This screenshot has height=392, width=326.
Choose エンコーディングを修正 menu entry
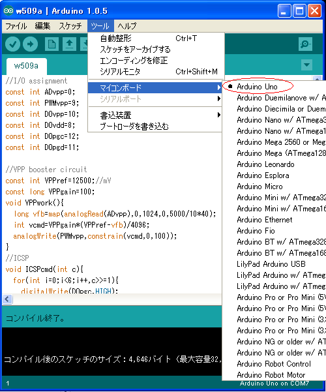pyautogui.click(x=155, y=61)
